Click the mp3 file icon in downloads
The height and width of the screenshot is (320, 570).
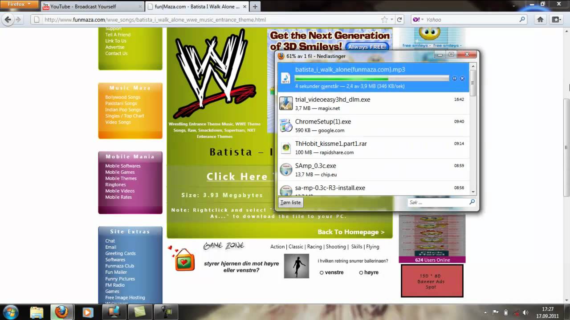[285, 78]
